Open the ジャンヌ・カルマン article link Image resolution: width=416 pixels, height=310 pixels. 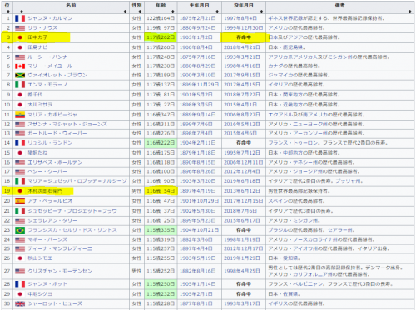coord(50,18)
